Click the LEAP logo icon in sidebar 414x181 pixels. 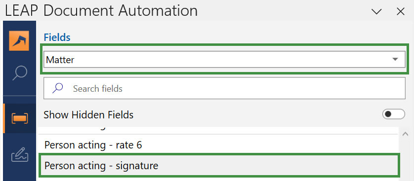(x=19, y=41)
